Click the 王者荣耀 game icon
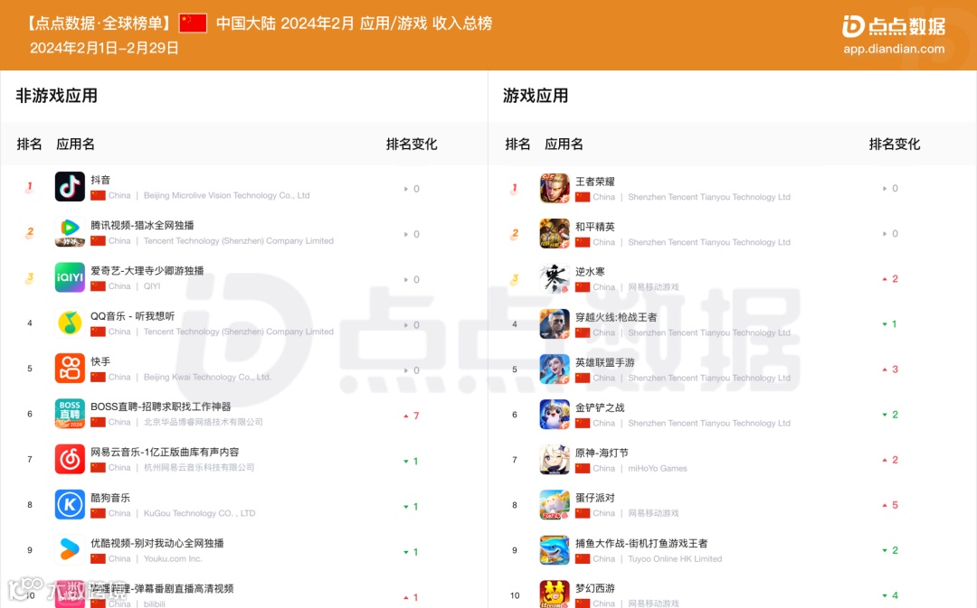977x608 pixels. pyautogui.click(x=555, y=189)
